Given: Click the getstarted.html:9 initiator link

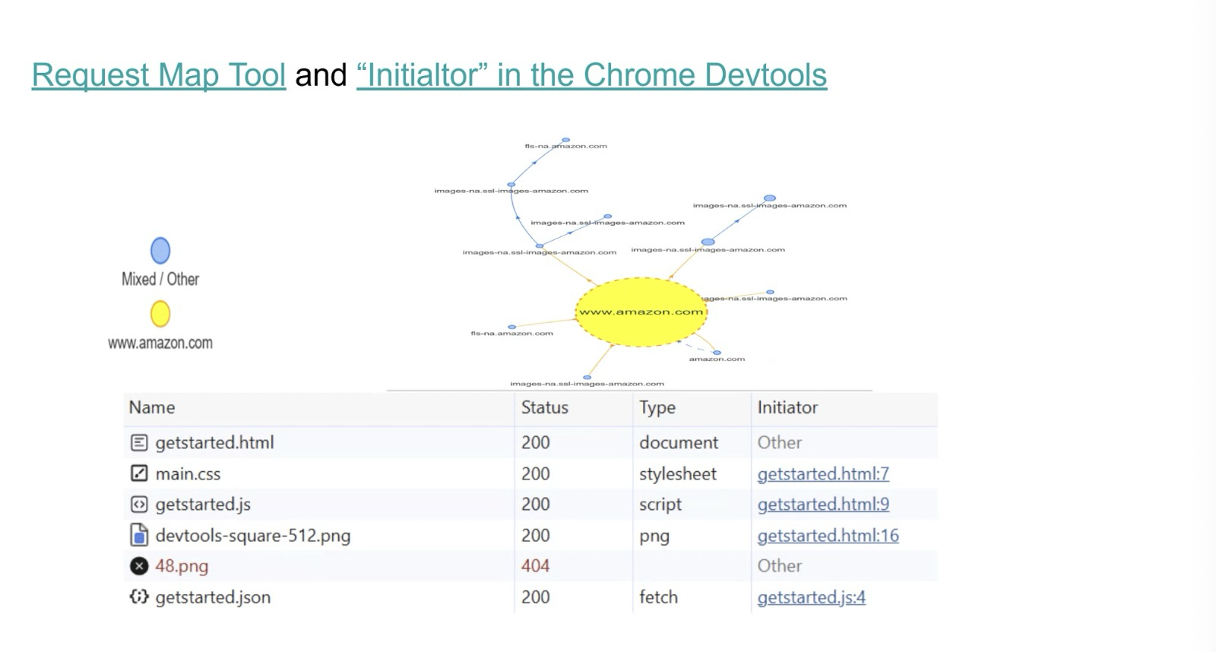Looking at the screenshot, I should [x=823, y=505].
